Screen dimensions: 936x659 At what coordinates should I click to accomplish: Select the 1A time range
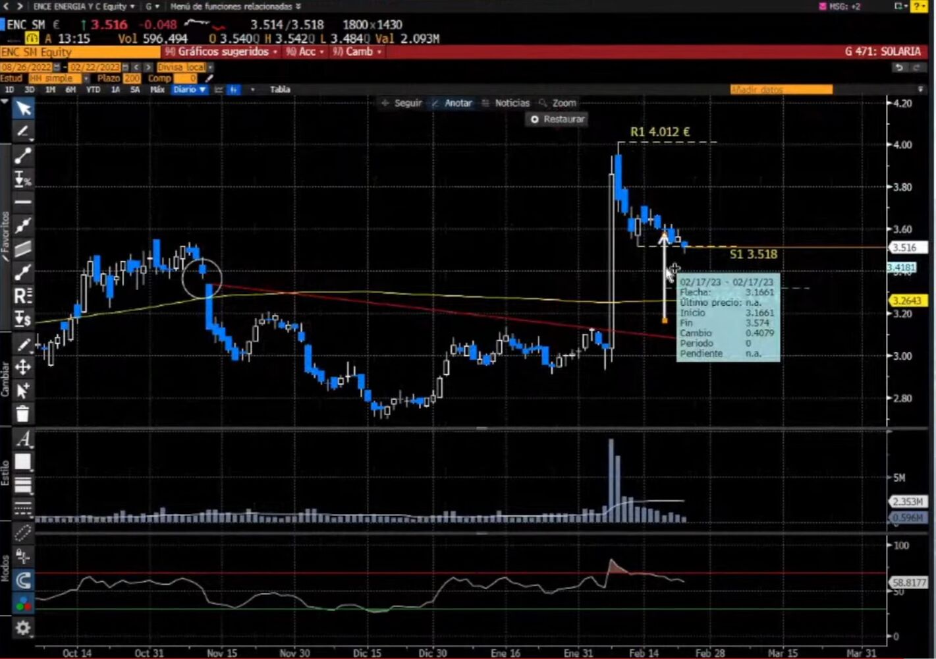115,90
